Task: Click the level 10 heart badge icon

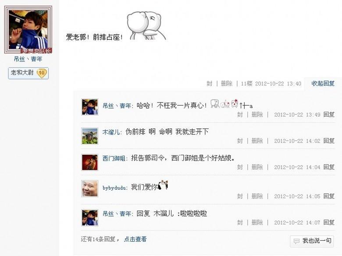Action: (42, 73)
